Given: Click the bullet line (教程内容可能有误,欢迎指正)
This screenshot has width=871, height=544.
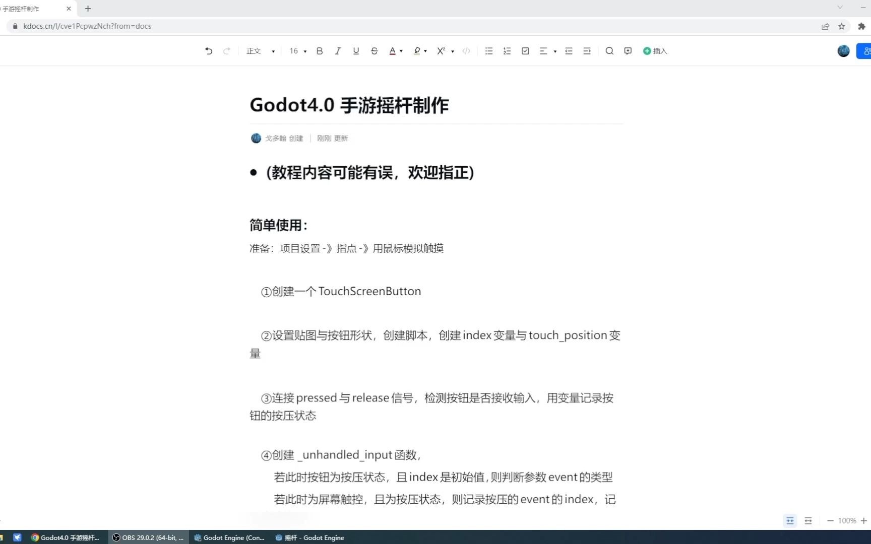Looking at the screenshot, I should tap(369, 172).
